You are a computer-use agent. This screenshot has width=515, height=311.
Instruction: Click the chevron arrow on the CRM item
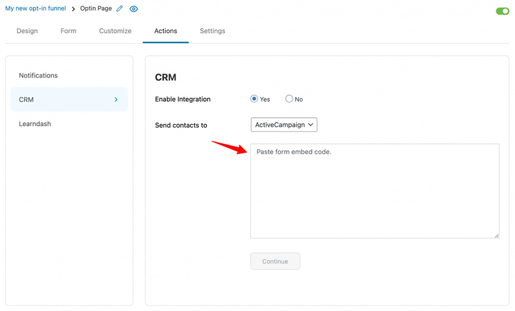[x=116, y=99]
